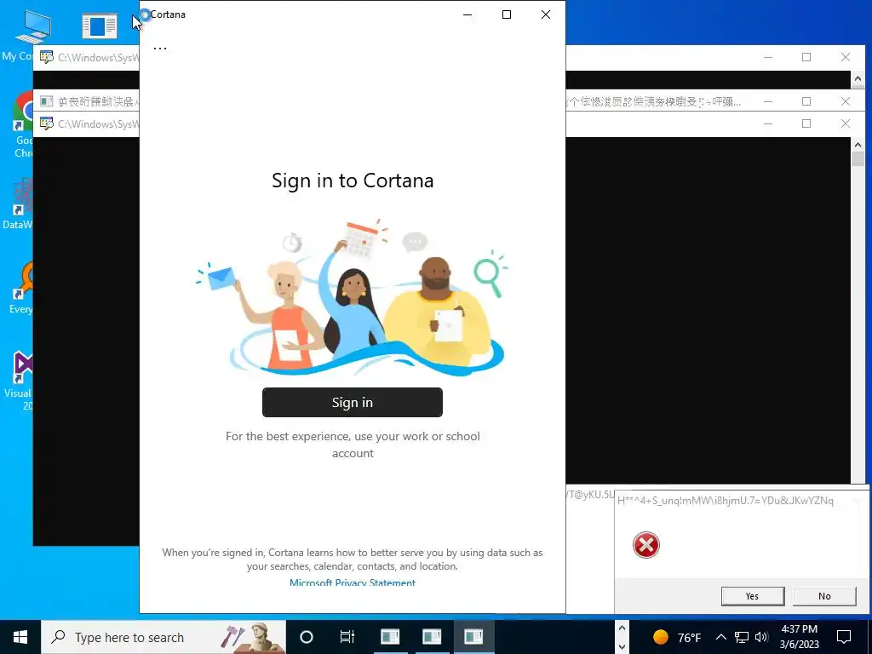This screenshot has height=654, width=872.
Task: Select the DataW desktop shortcut
Action: [20, 204]
